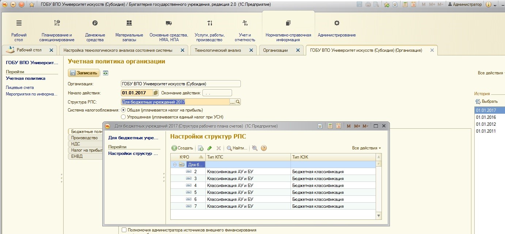Screen dimensions: 505x234
Task: Select Общая tax system radio button
Action: [x=123, y=110]
